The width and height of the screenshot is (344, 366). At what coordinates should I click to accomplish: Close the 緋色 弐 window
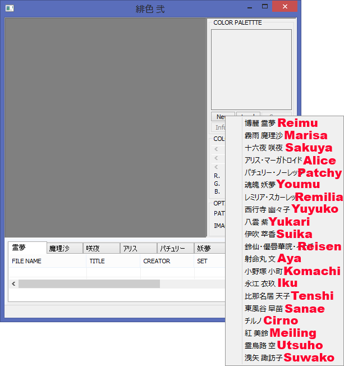285,7
